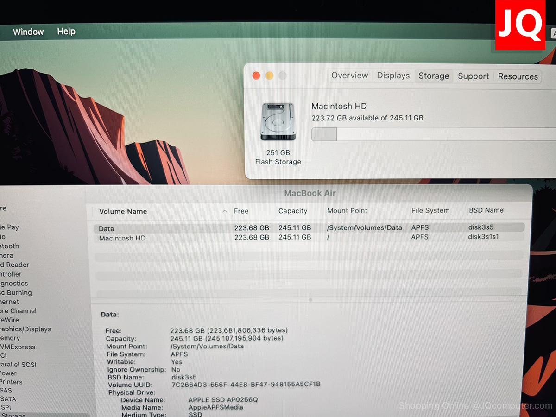Image resolution: width=556 pixels, height=417 pixels.
Task: Click the disk3s5 BSD name cell
Action: (481, 227)
